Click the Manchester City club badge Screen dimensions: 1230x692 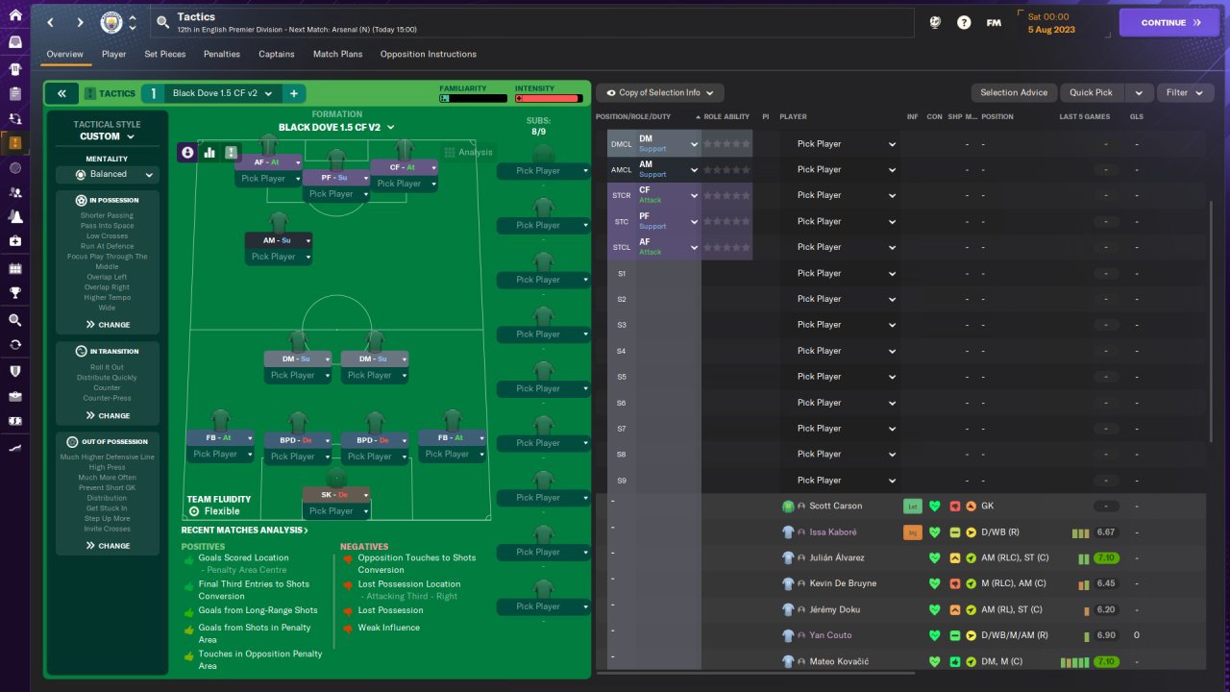pos(112,22)
